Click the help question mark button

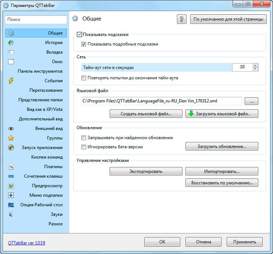[182, 19]
